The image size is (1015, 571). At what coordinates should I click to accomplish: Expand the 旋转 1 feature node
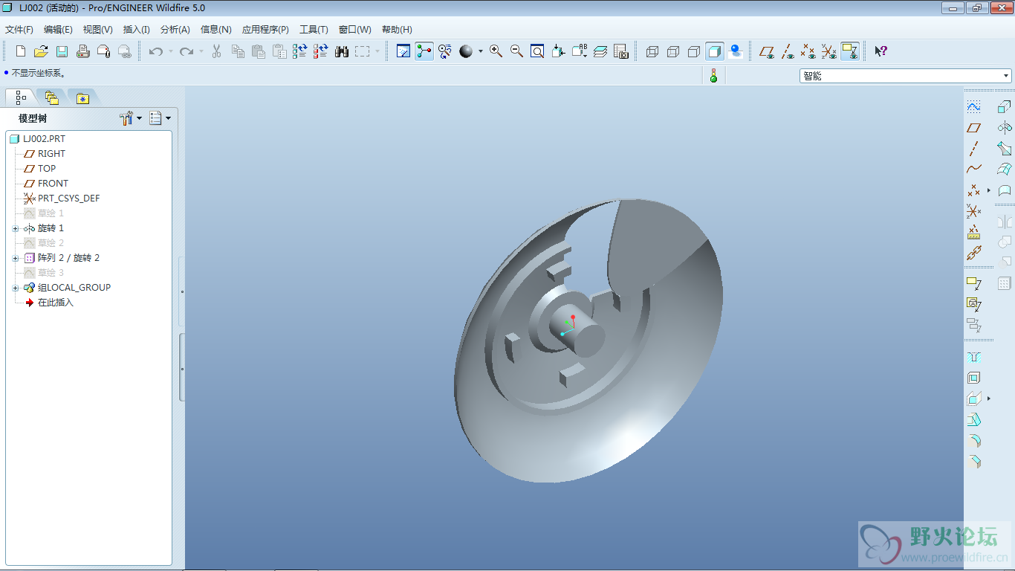pyautogui.click(x=15, y=228)
